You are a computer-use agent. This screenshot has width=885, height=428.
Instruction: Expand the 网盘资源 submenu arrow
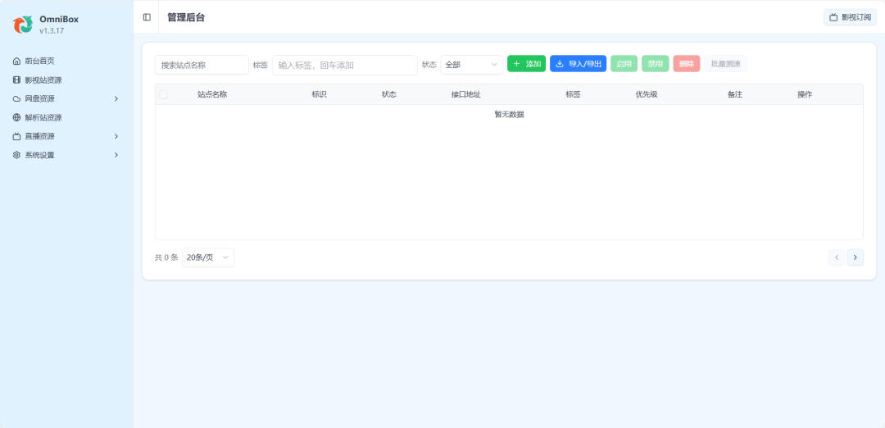pyautogui.click(x=116, y=99)
